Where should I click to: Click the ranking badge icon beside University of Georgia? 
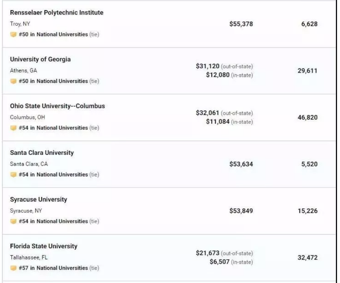(x=13, y=81)
